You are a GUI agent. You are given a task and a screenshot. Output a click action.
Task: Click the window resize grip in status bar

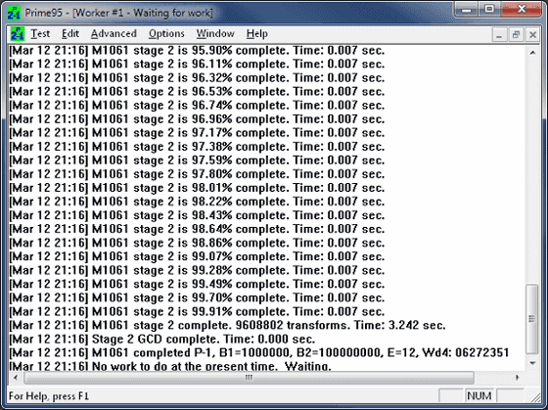tap(535, 397)
